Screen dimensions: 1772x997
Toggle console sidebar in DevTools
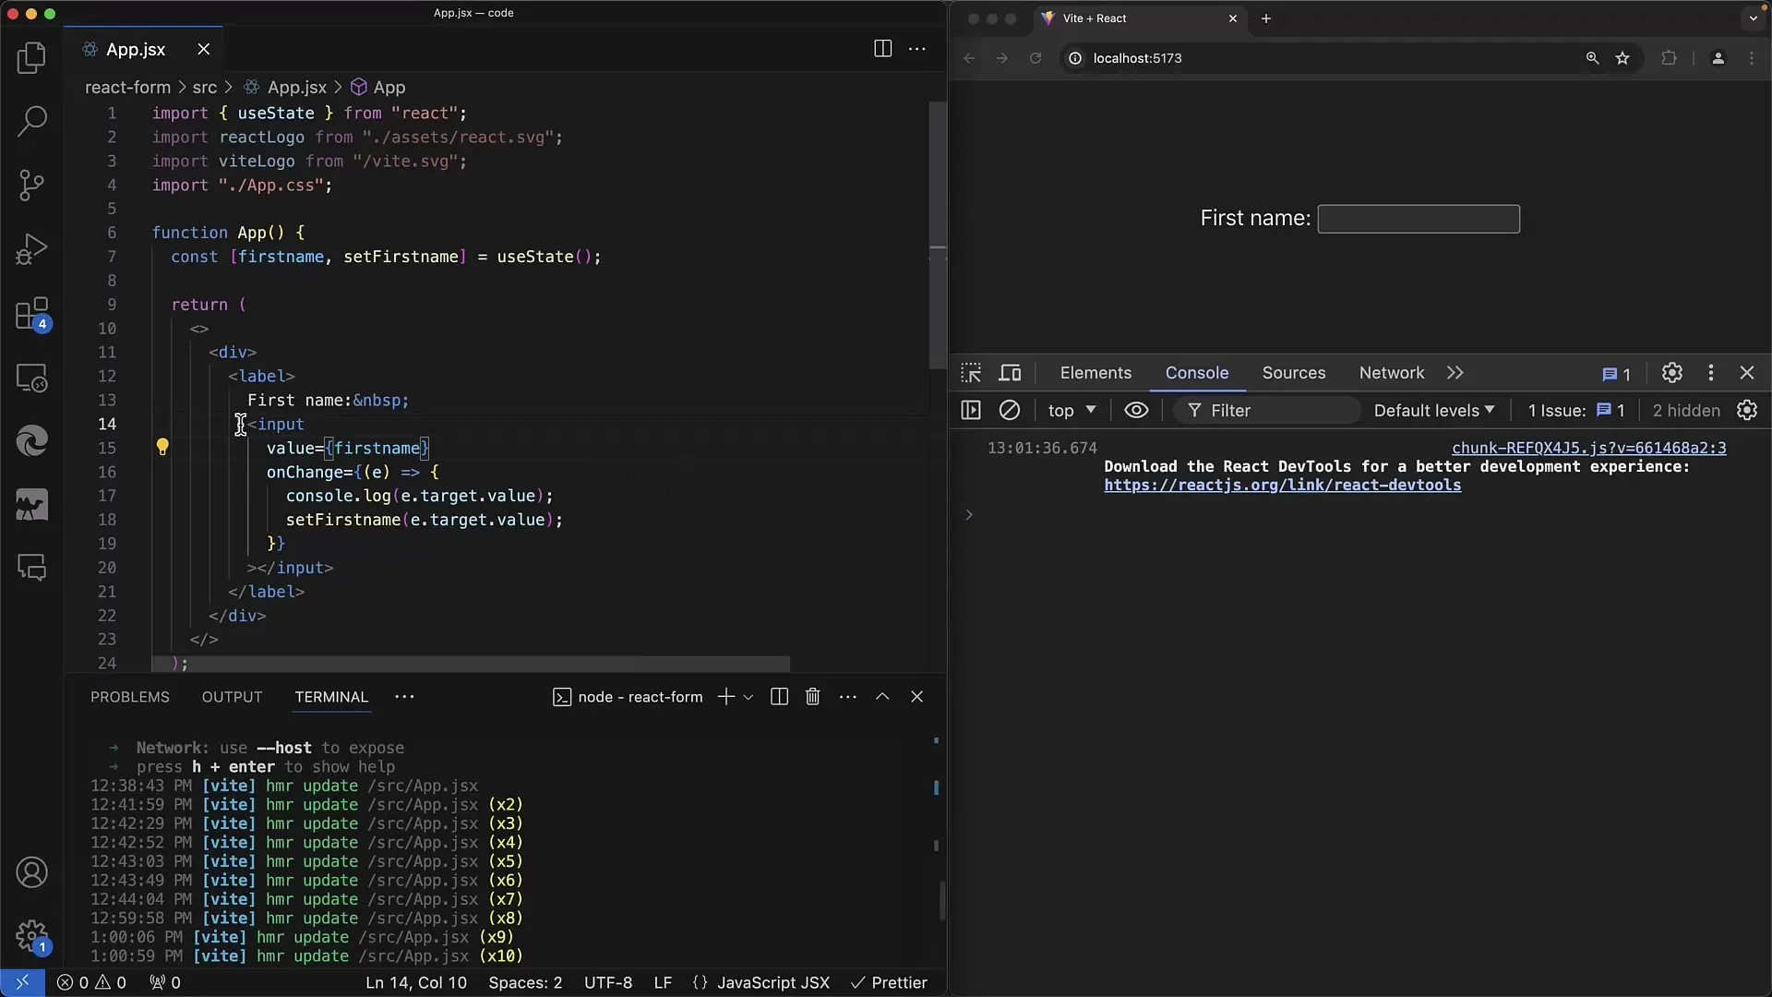[971, 410]
